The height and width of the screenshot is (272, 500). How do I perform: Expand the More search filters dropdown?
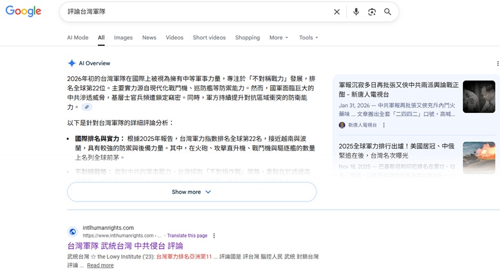click(x=278, y=38)
